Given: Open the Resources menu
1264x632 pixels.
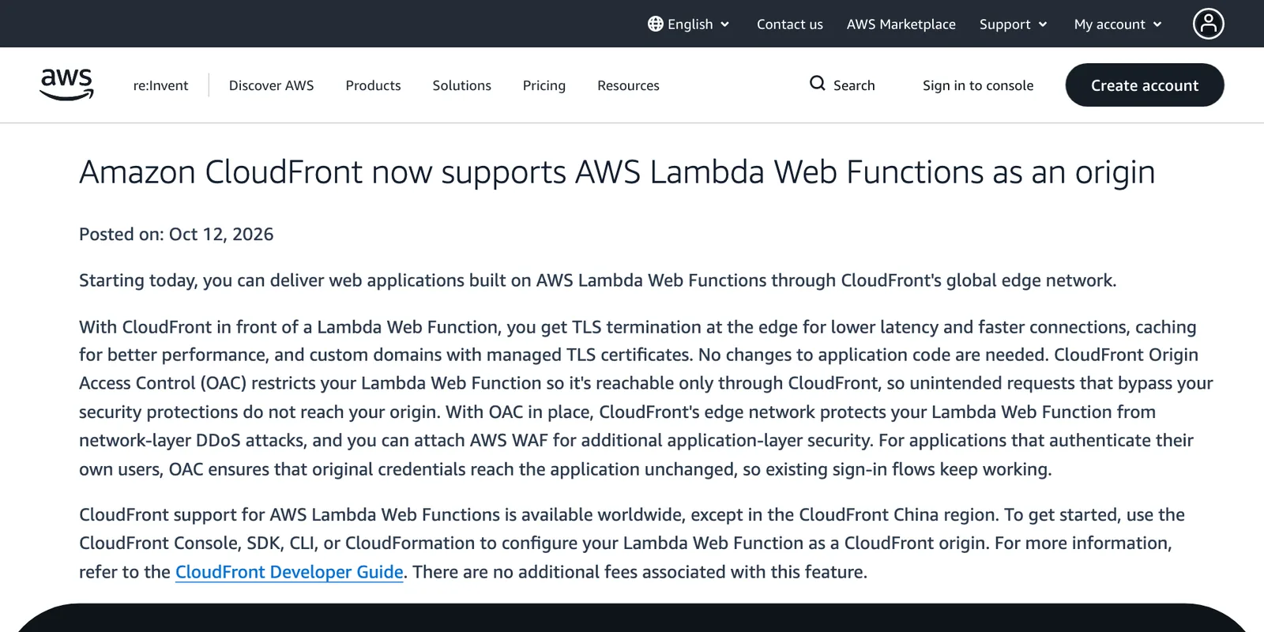Looking at the screenshot, I should [628, 85].
